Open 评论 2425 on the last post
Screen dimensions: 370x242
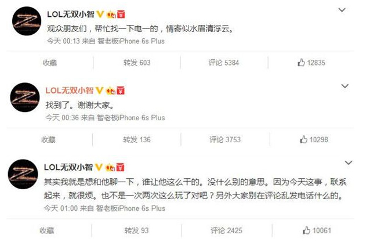pos(227,230)
